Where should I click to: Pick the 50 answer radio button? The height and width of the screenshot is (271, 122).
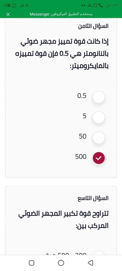click(99, 138)
